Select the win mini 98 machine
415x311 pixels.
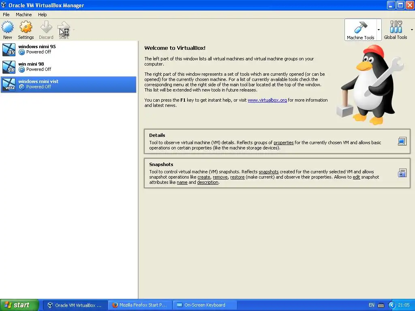coord(68,67)
